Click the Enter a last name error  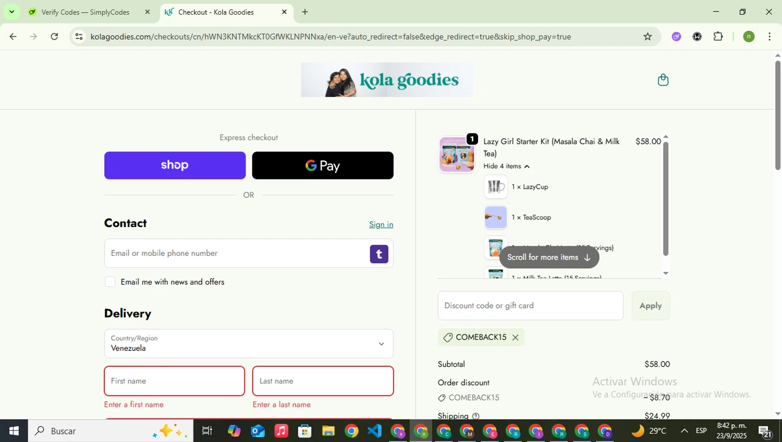click(282, 404)
